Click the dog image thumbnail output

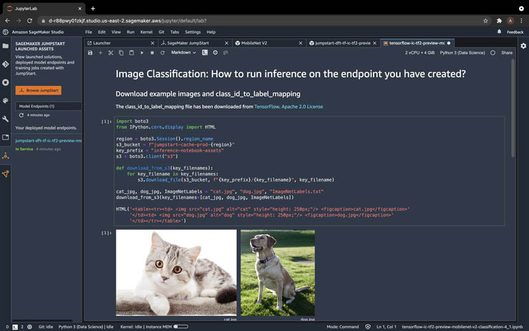278,273
